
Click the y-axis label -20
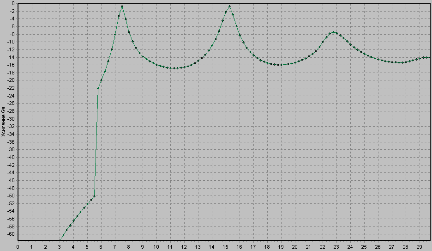pyautogui.click(x=10, y=80)
